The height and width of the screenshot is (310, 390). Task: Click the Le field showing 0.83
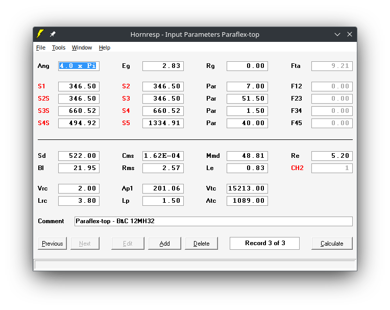tap(247, 168)
